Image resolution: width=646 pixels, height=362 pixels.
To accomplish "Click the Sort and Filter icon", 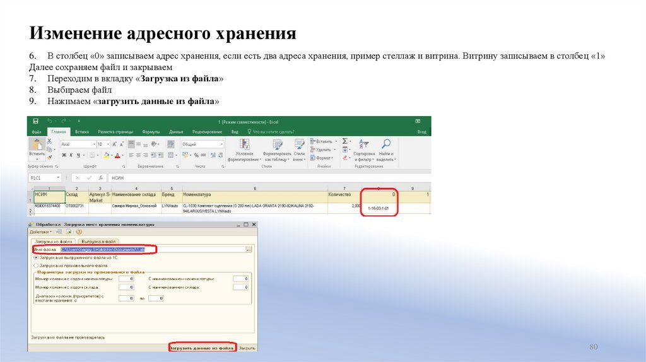I will [x=363, y=144].
